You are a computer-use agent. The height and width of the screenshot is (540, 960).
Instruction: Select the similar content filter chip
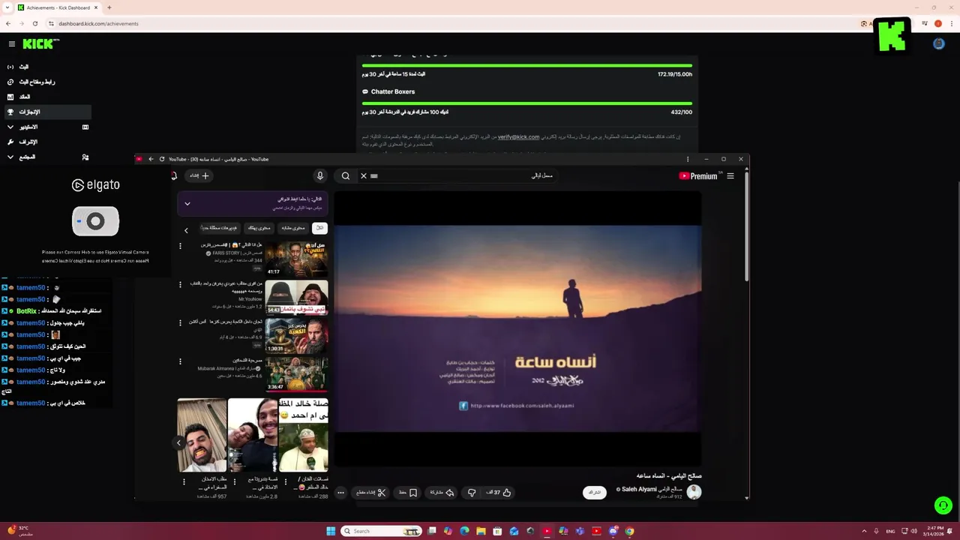click(x=293, y=228)
